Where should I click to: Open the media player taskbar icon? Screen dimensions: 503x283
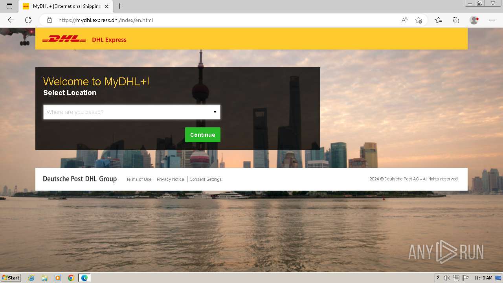point(58,278)
